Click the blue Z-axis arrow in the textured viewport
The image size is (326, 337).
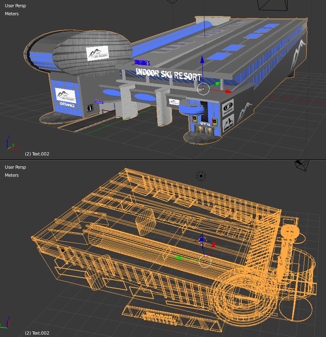[202, 61]
